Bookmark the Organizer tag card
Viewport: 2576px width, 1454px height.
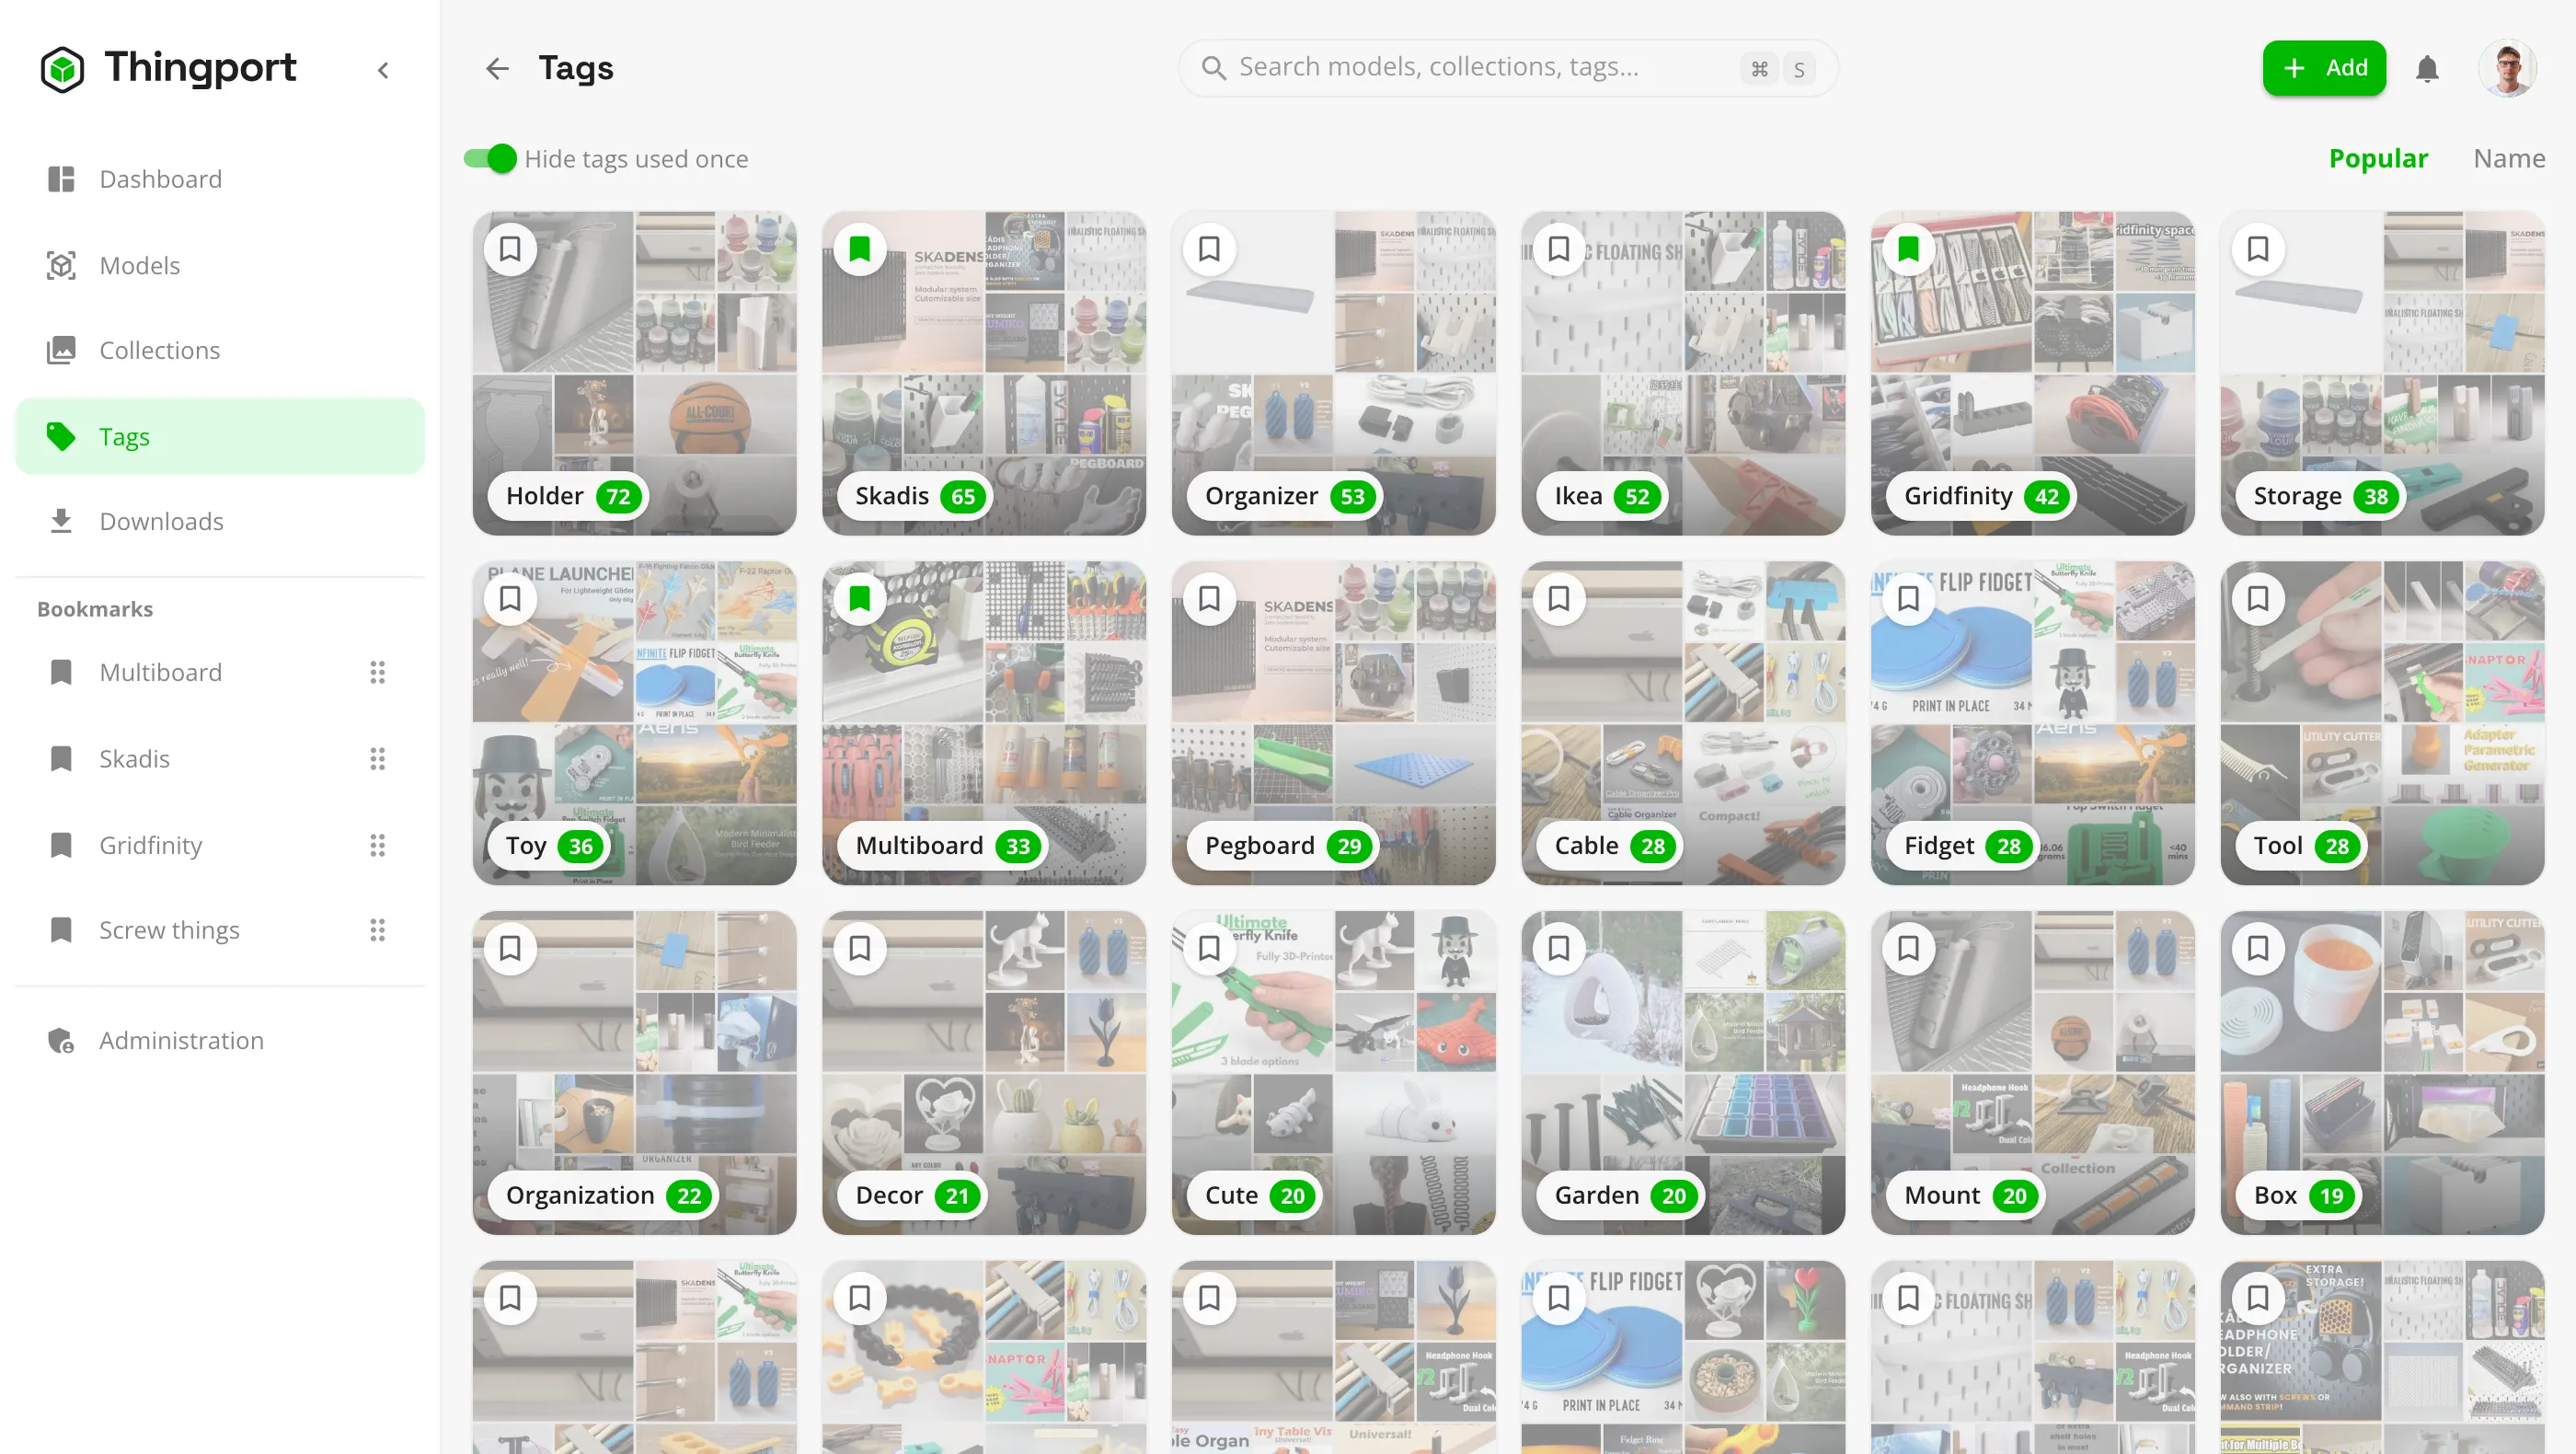pyautogui.click(x=1209, y=249)
